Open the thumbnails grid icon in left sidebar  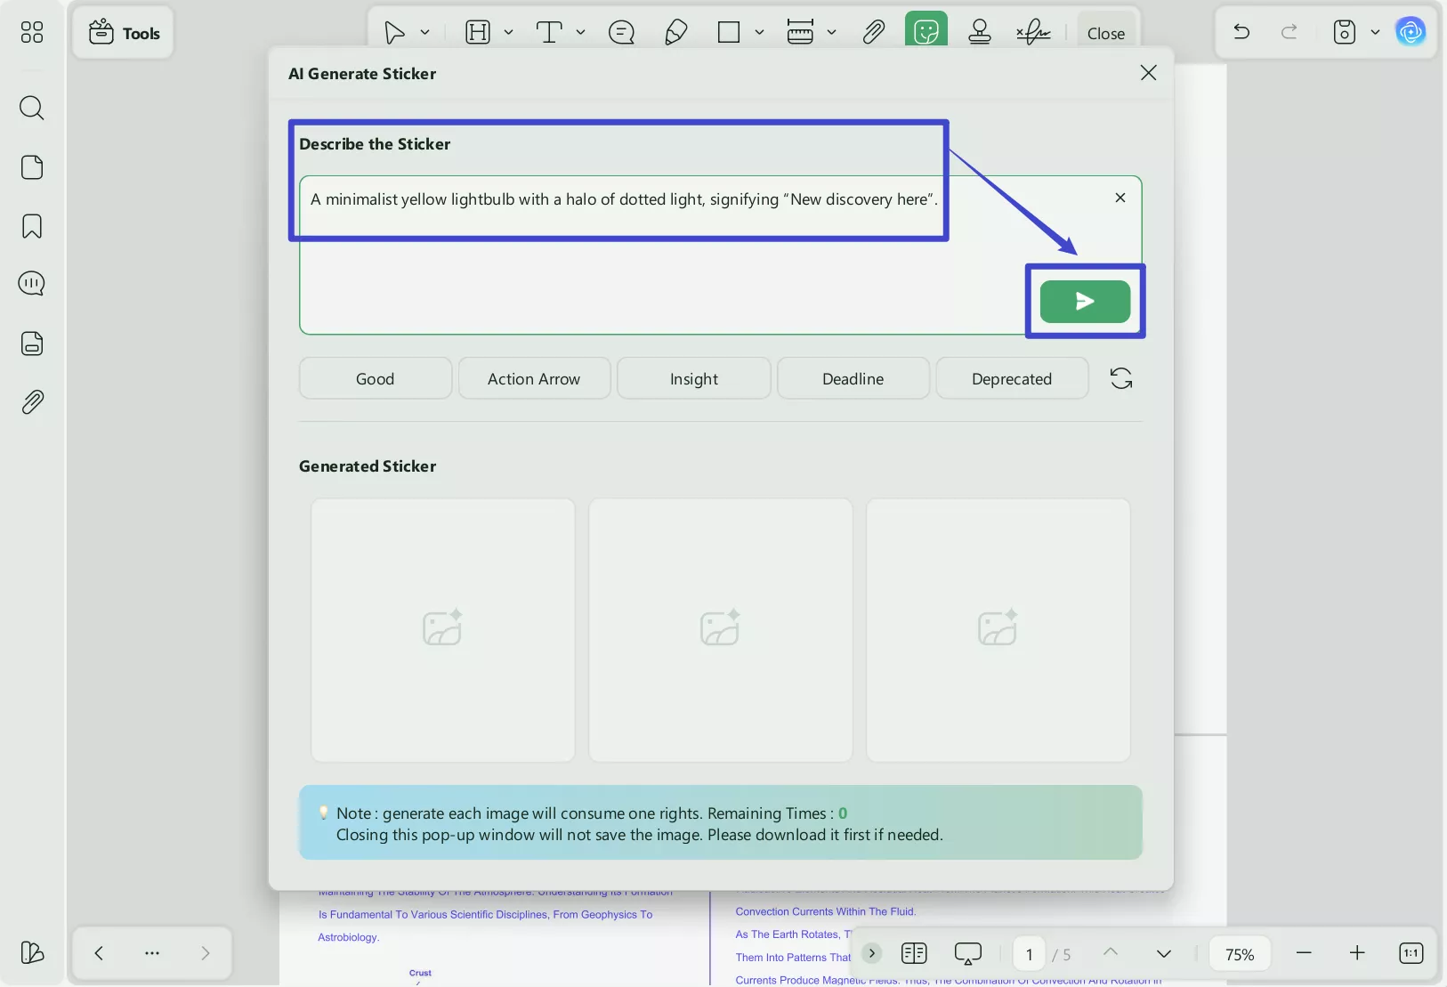[32, 33]
